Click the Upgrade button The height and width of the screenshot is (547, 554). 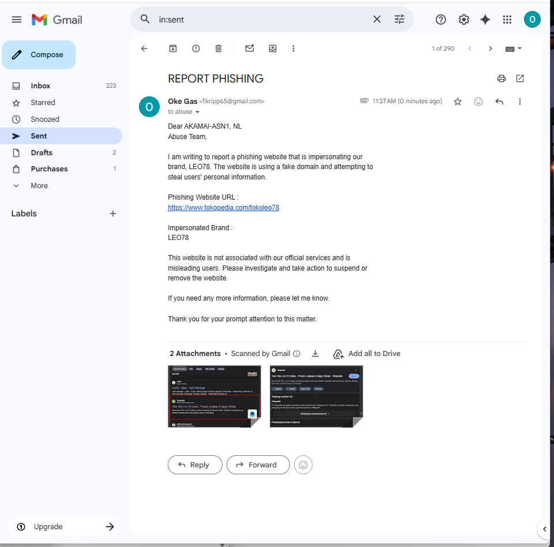pos(64,526)
